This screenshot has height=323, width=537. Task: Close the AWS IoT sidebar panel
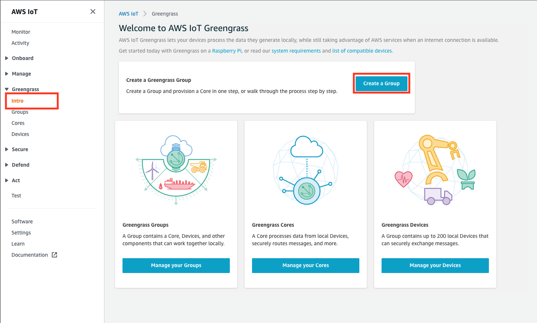[93, 11]
